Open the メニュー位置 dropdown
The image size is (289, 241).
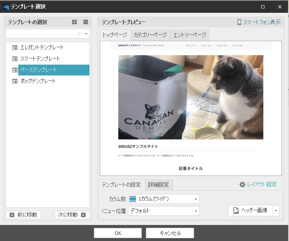164,211
